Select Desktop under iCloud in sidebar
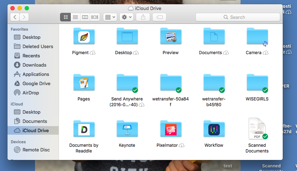297x171 pixels. [x=33, y=112]
